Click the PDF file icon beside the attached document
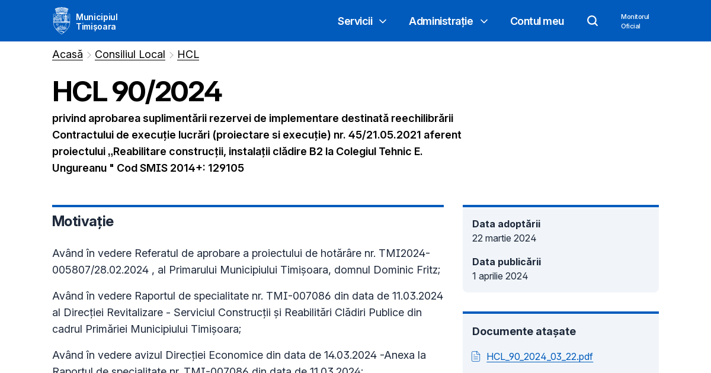 (x=476, y=356)
